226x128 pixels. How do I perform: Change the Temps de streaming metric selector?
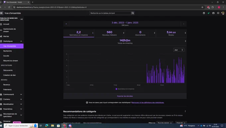tap(185, 41)
